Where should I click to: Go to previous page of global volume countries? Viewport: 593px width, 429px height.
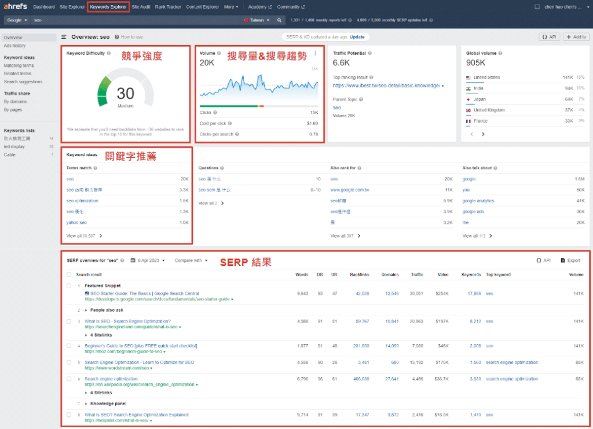(x=471, y=134)
